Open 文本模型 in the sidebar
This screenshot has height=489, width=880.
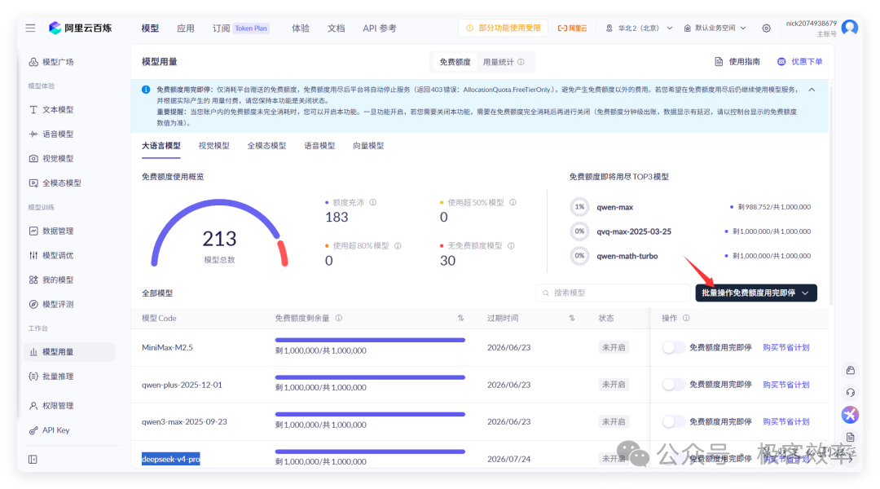[51, 109]
